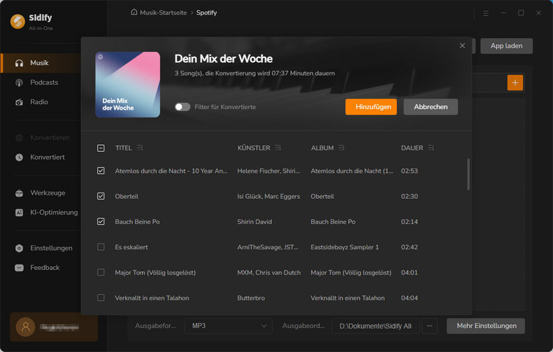
Task: Click the Butterbro artist cell
Action: [x=251, y=297]
